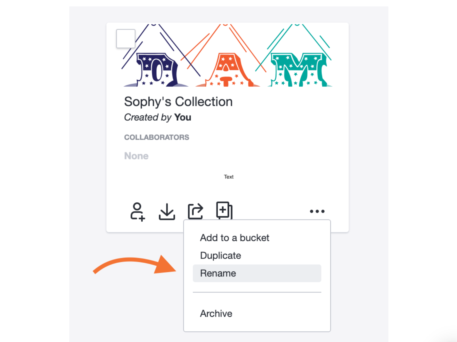Click the small Text label
Image resolution: width=457 pixels, height=342 pixels.
(229, 177)
